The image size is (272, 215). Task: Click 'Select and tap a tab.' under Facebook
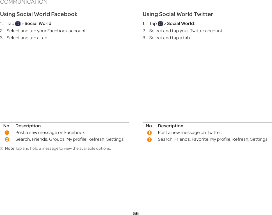click(x=28, y=38)
